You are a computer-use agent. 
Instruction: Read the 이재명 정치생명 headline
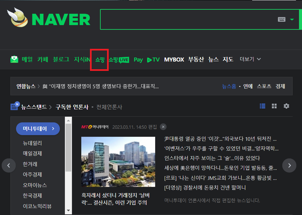101,86
